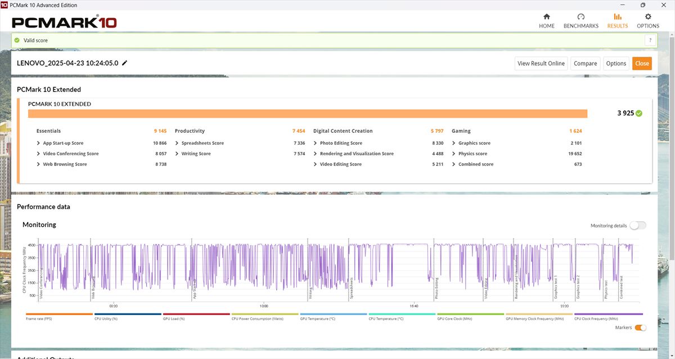Open OPTIONS in the top navigation bar
The image size is (675, 359).
648,21
